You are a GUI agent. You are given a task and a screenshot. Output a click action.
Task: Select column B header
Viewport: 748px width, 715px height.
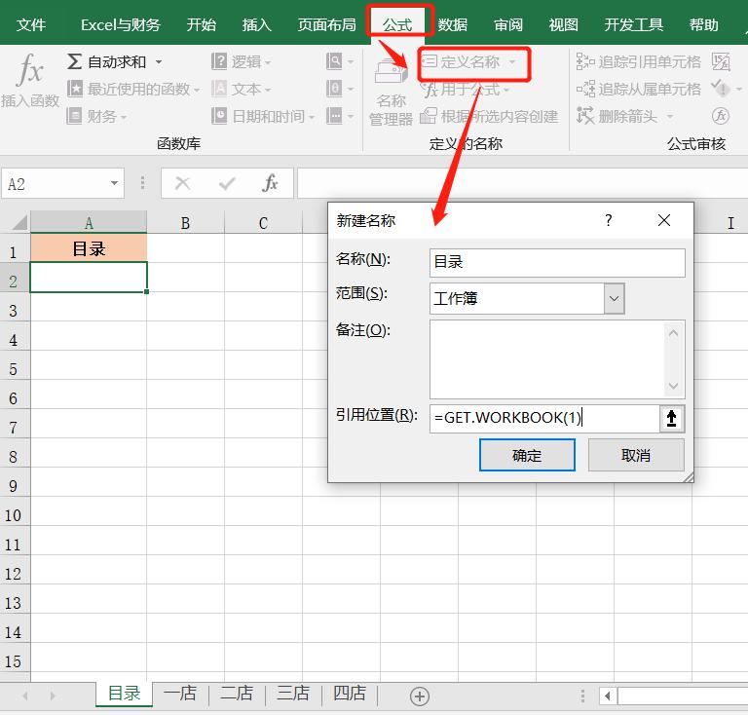tap(185, 223)
